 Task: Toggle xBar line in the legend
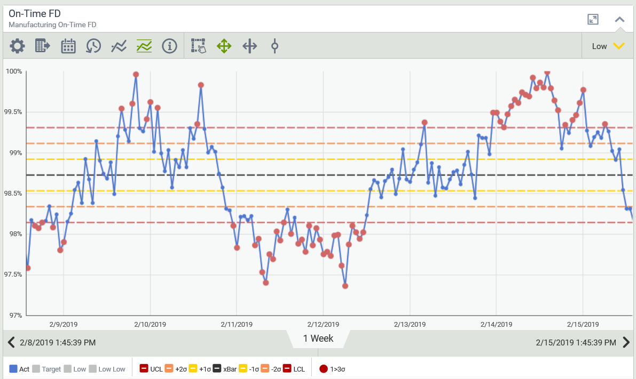225,368
